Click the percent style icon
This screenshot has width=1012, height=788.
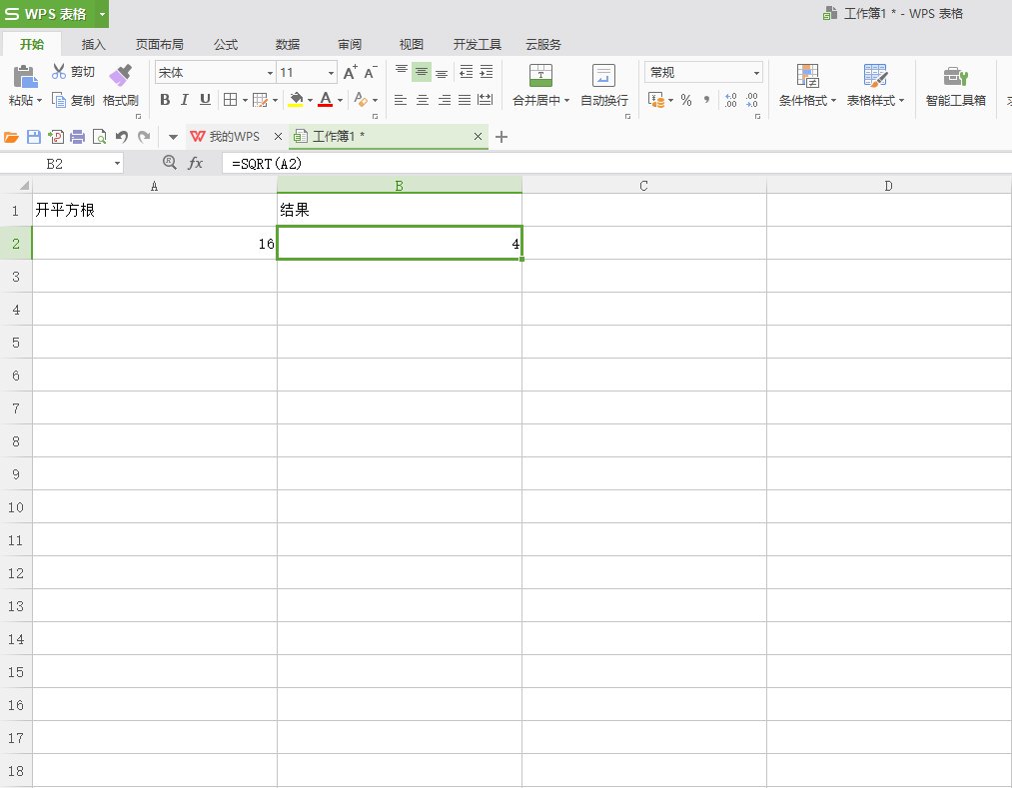(686, 100)
